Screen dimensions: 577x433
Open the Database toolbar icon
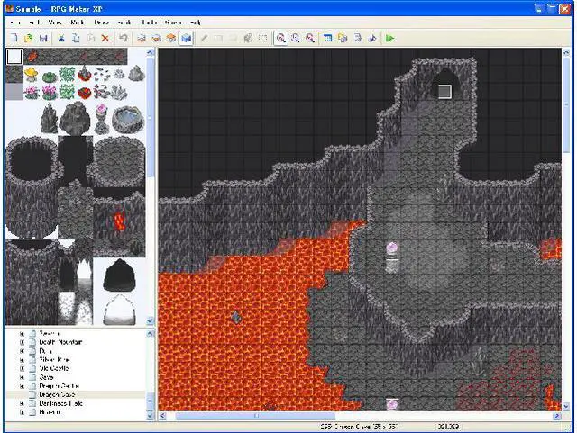coord(327,39)
